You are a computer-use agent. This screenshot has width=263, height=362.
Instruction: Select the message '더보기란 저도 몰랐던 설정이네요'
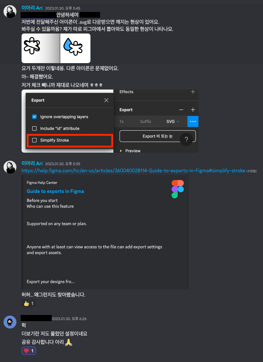[54, 334]
